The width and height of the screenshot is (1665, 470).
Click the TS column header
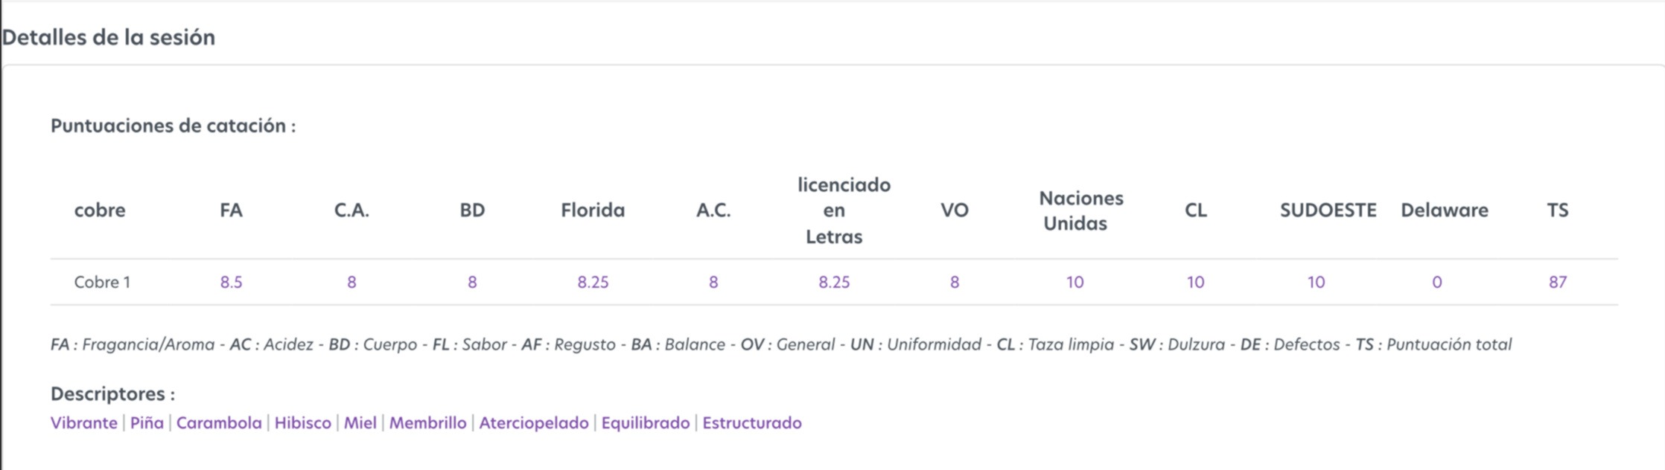pyautogui.click(x=1558, y=210)
